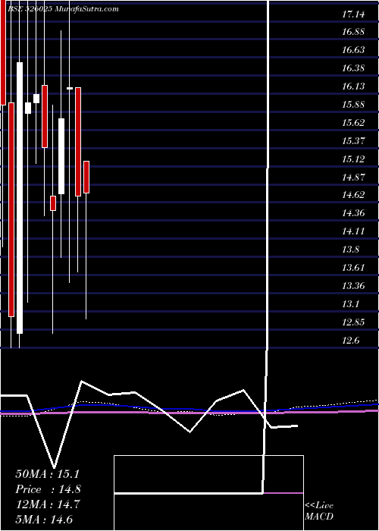Click the 13.8 price axis label
This screenshot has width=379, height=531.
point(350,250)
